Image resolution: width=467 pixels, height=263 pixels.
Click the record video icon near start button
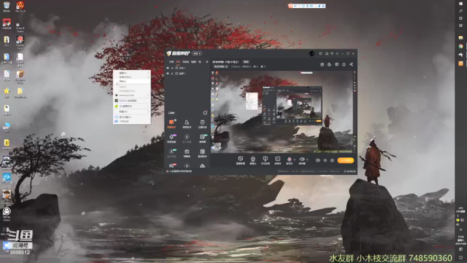pyautogui.click(x=318, y=160)
